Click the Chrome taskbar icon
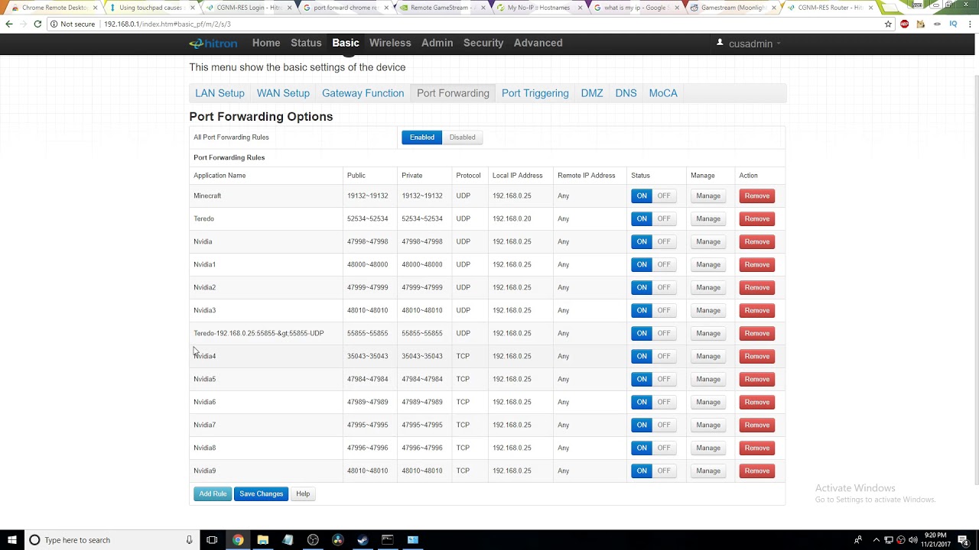The width and height of the screenshot is (979, 550). tap(238, 540)
